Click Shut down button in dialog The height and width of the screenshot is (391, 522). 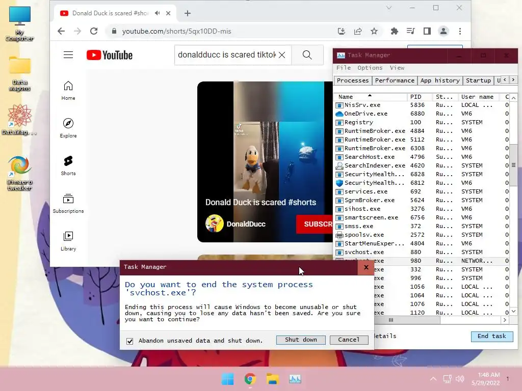tap(301, 340)
